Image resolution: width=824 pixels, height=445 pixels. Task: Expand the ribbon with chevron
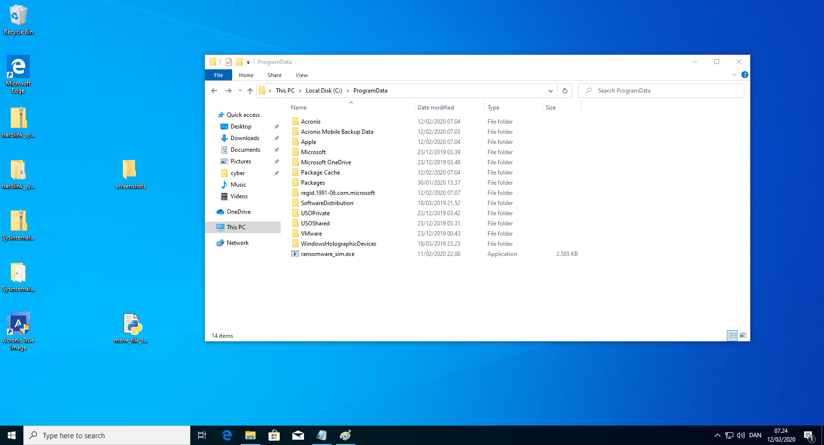coord(734,75)
